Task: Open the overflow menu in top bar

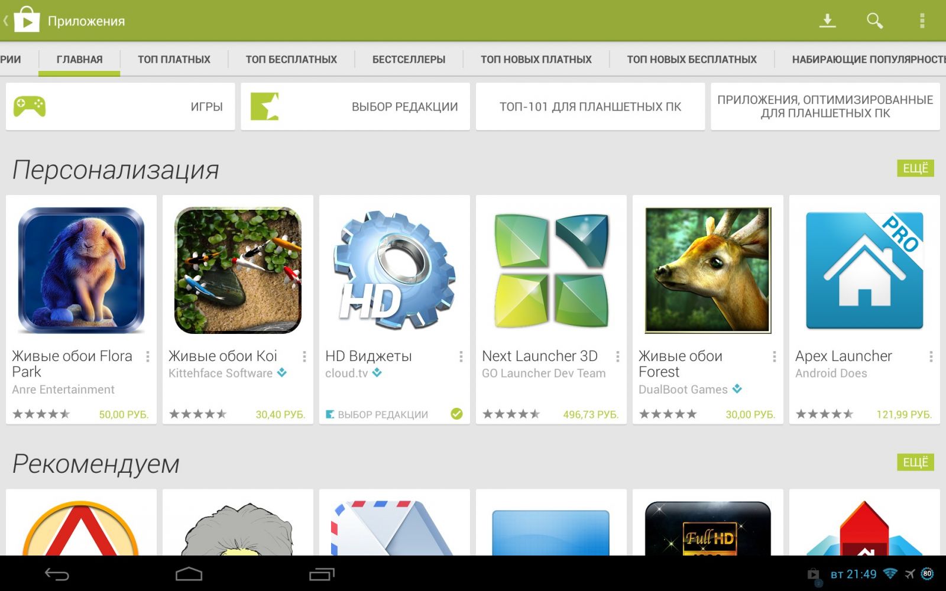Action: 922,21
